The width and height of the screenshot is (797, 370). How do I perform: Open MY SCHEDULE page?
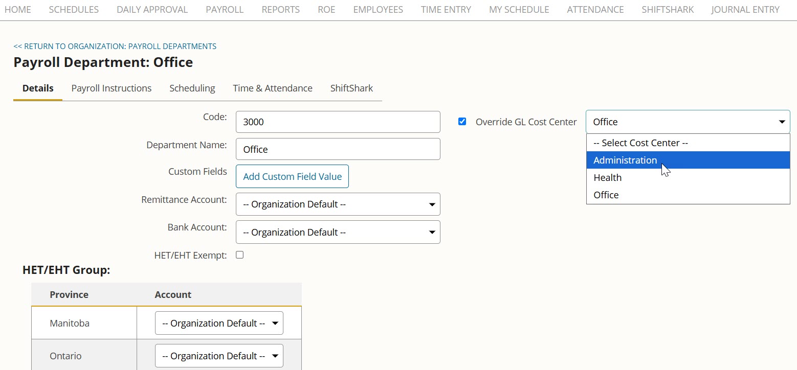[519, 10]
